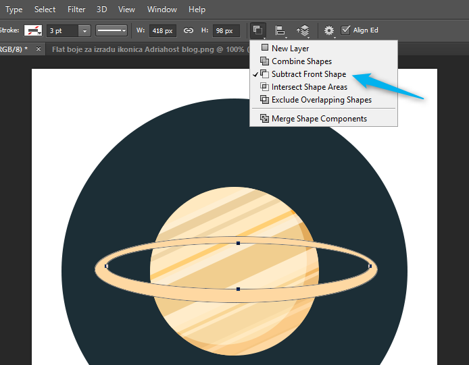Open the Path arrangement icon

pyautogui.click(x=303, y=30)
